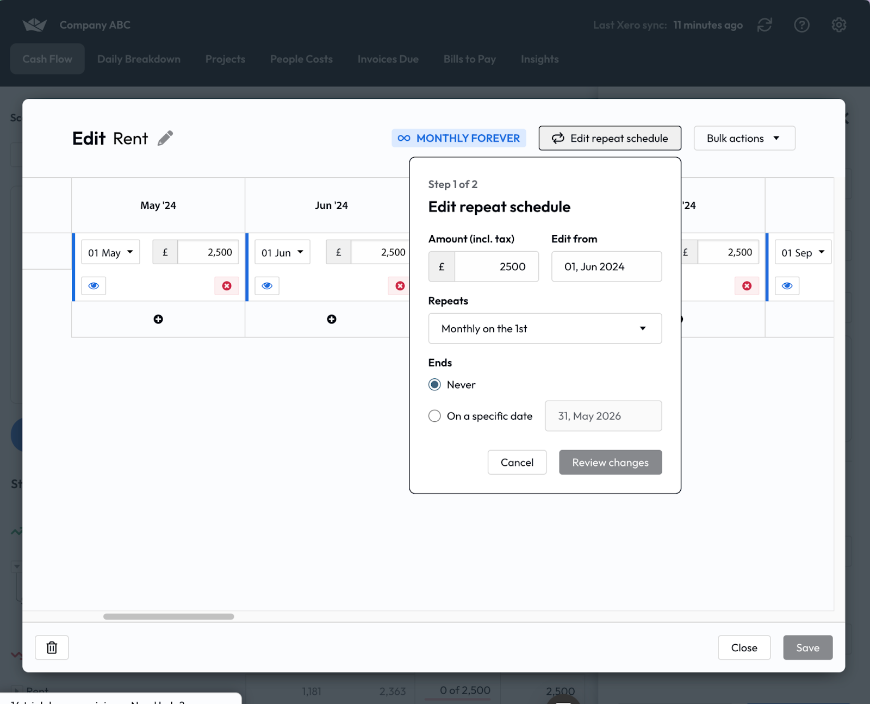870x704 pixels.
Task: Click the 31, May 2026 end date field
Action: click(x=603, y=416)
